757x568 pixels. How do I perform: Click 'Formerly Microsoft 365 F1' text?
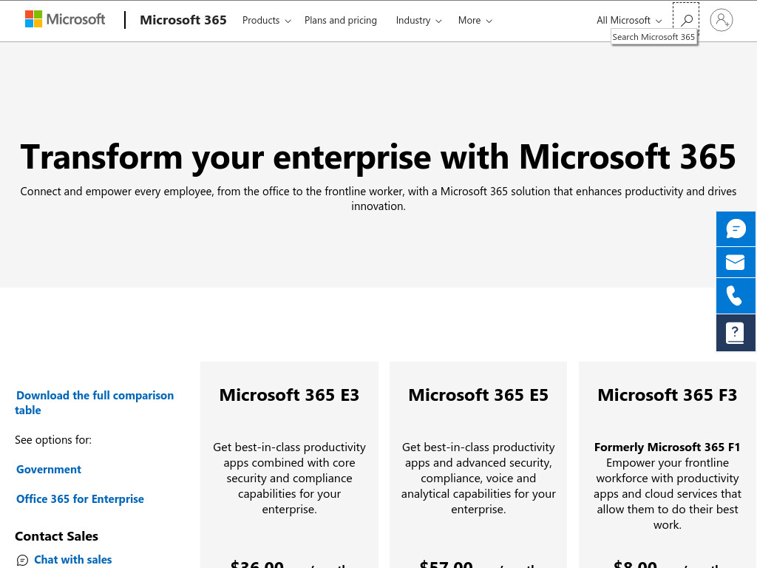pos(668,447)
